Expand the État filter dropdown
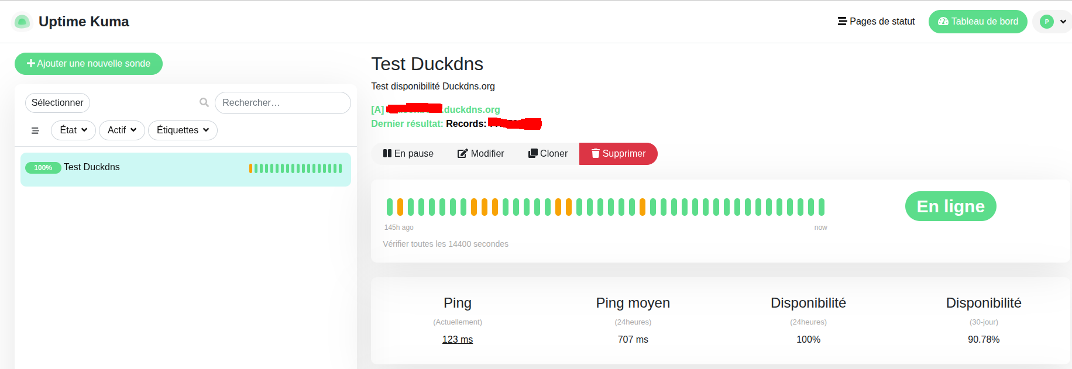The height and width of the screenshot is (369, 1072). 73,130
